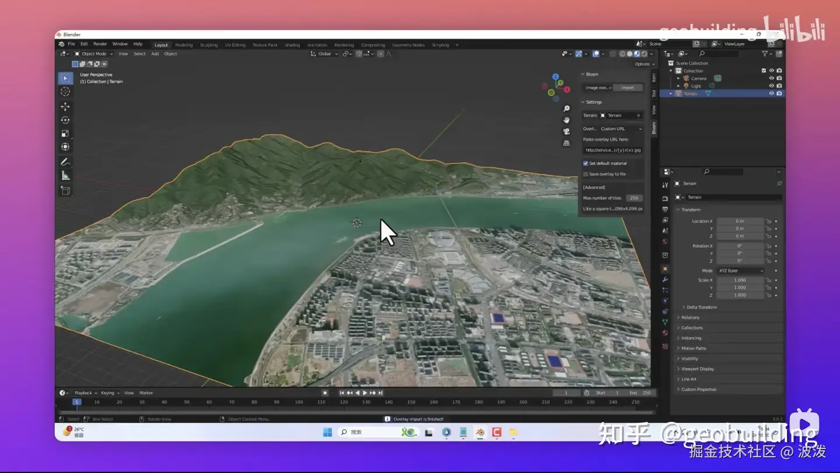Select the Move tool in toolbar
This screenshot has height=473, width=840.
(x=65, y=106)
